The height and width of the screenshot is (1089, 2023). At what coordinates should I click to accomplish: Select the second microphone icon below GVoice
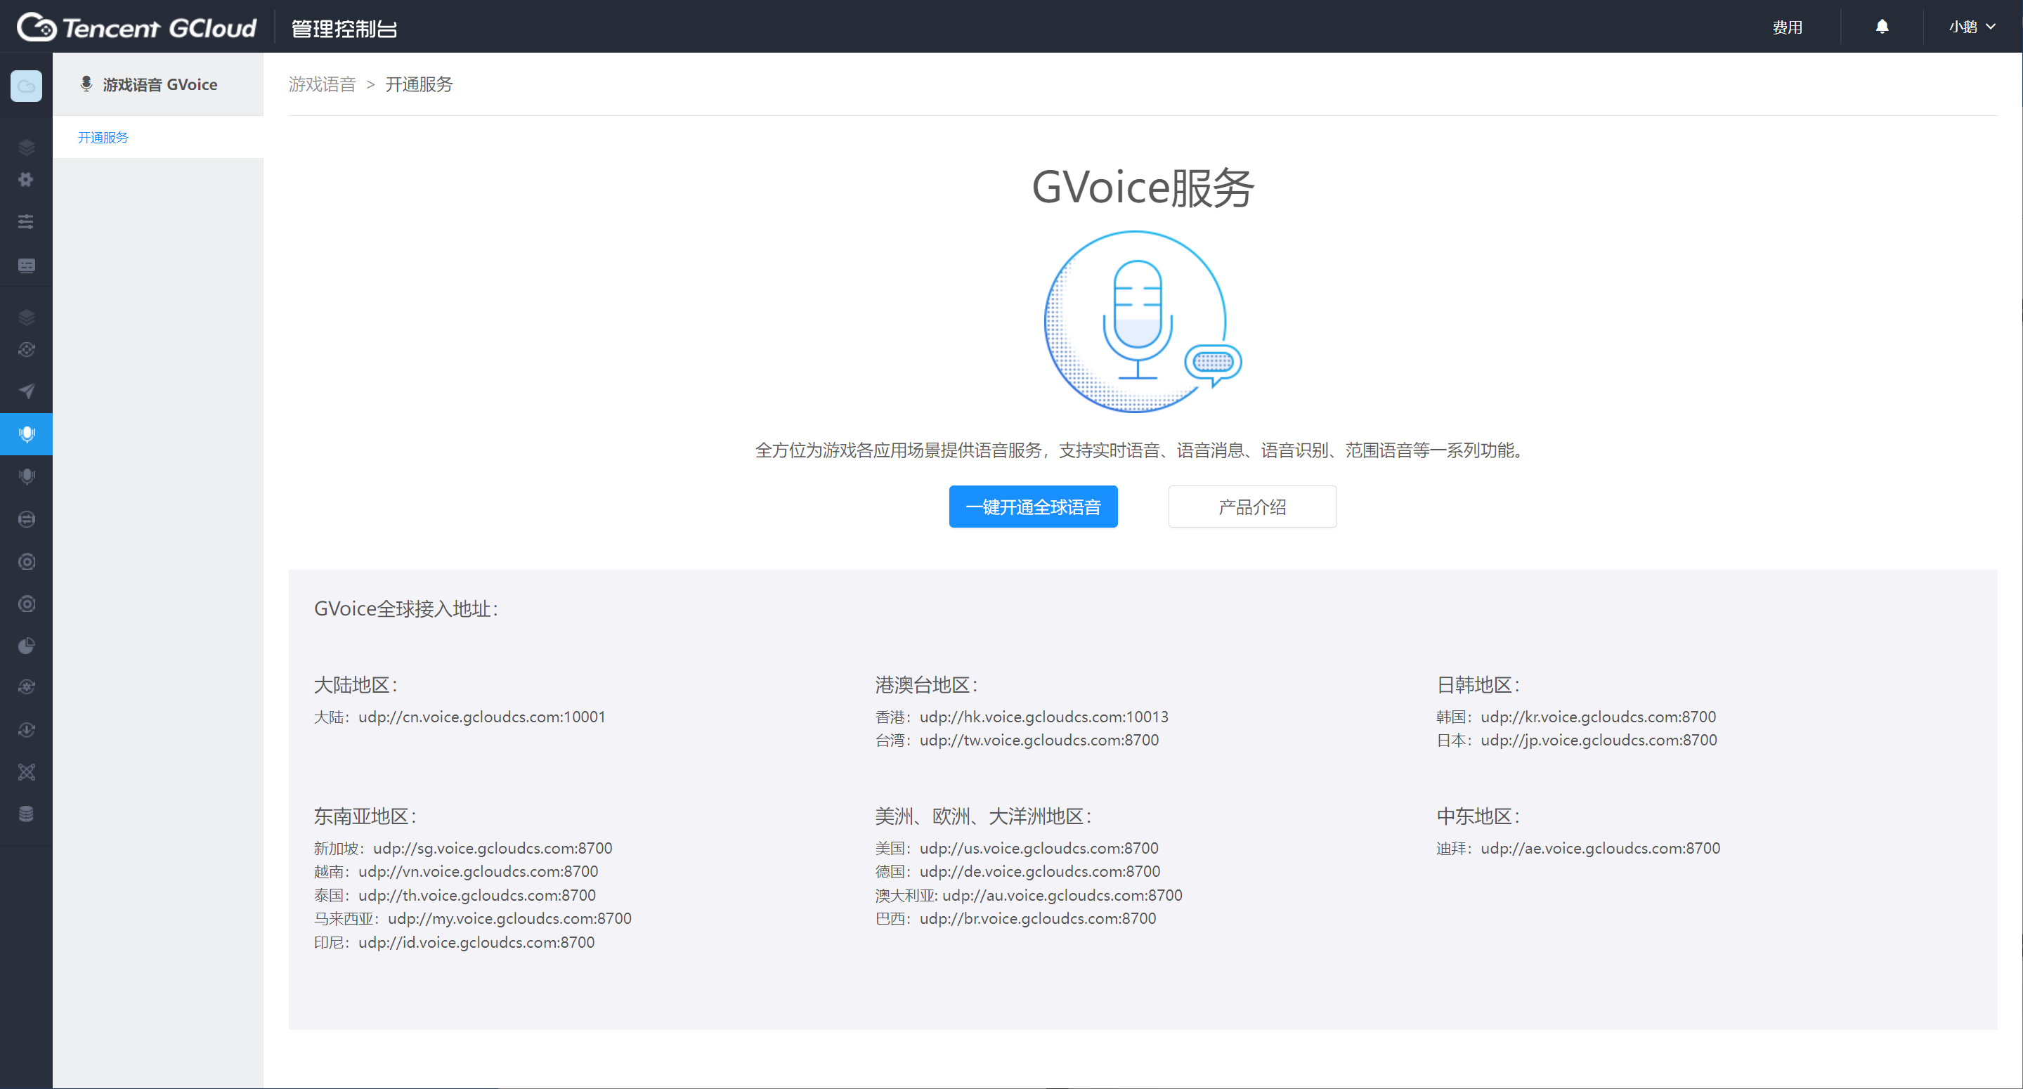[x=26, y=476]
